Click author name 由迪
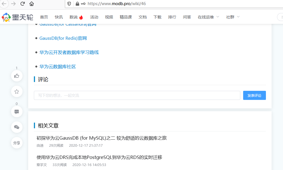The width and height of the screenshot is (283, 170). click(40, 146)
